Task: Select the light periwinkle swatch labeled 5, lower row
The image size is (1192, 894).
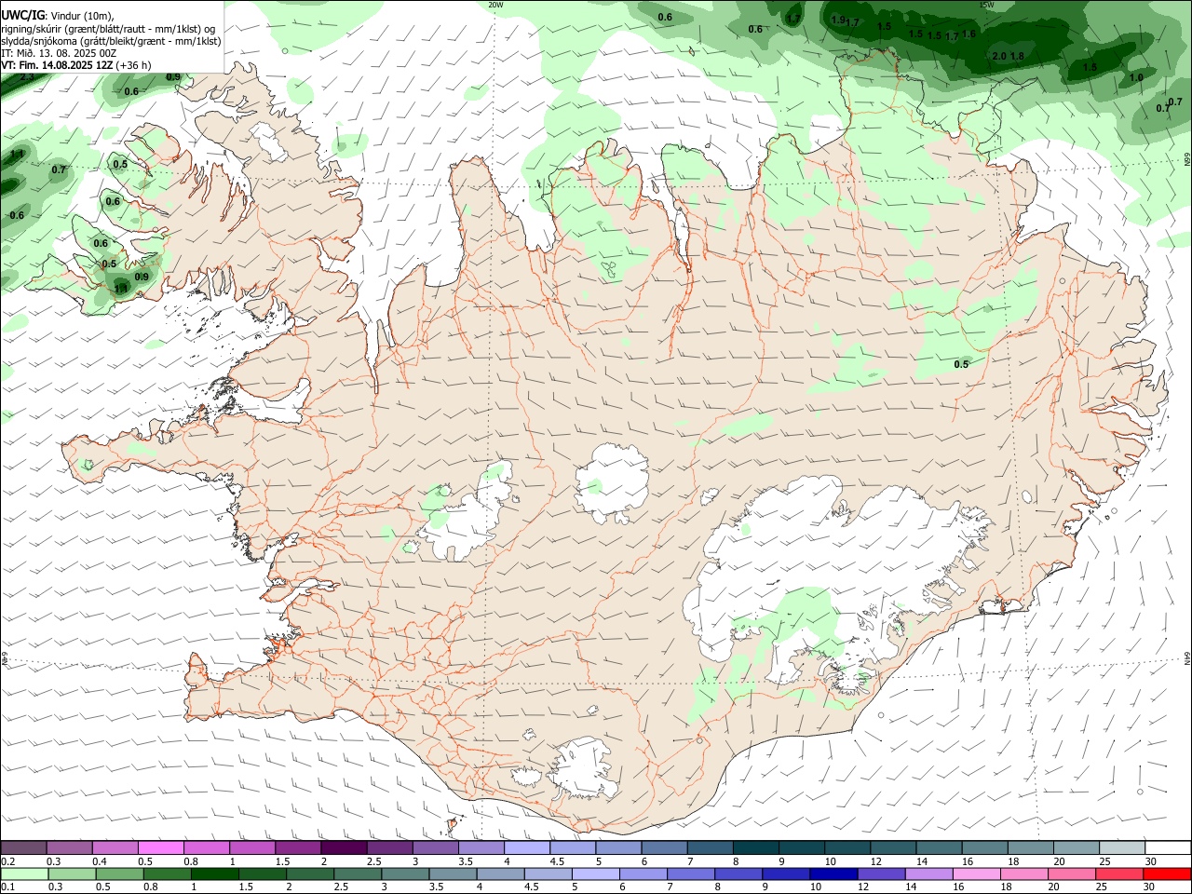Action: 596,874
